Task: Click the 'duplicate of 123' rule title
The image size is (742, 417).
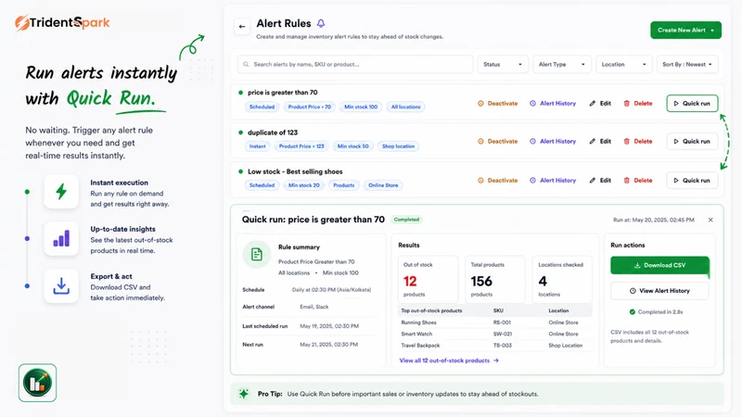Action: [x=273, y=133]
